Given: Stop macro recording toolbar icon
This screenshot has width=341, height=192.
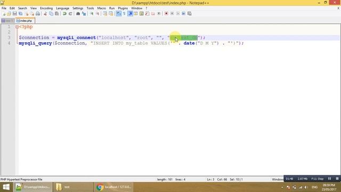Looking at the screenshot, I should point(172,14).
